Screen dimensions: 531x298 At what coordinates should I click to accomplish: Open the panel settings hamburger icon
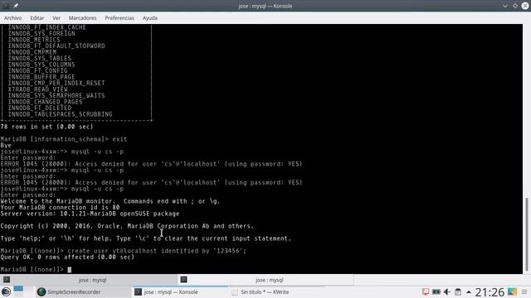click(524, 292)
